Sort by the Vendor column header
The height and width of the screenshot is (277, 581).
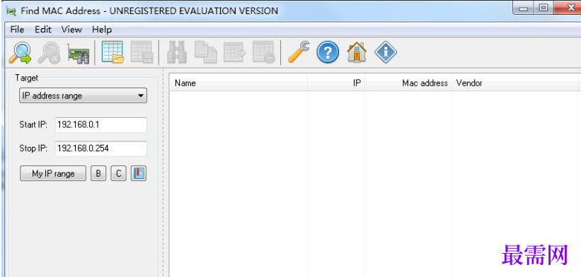(515, 83)
